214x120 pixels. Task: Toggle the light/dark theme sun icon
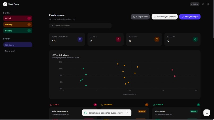(203, 4)
